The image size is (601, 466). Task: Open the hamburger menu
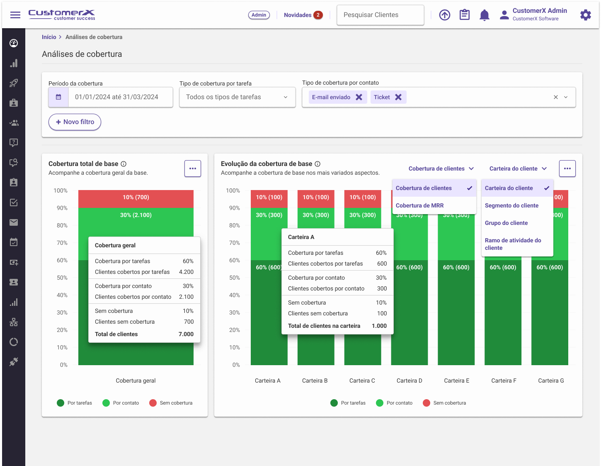[x=15, y=15]
